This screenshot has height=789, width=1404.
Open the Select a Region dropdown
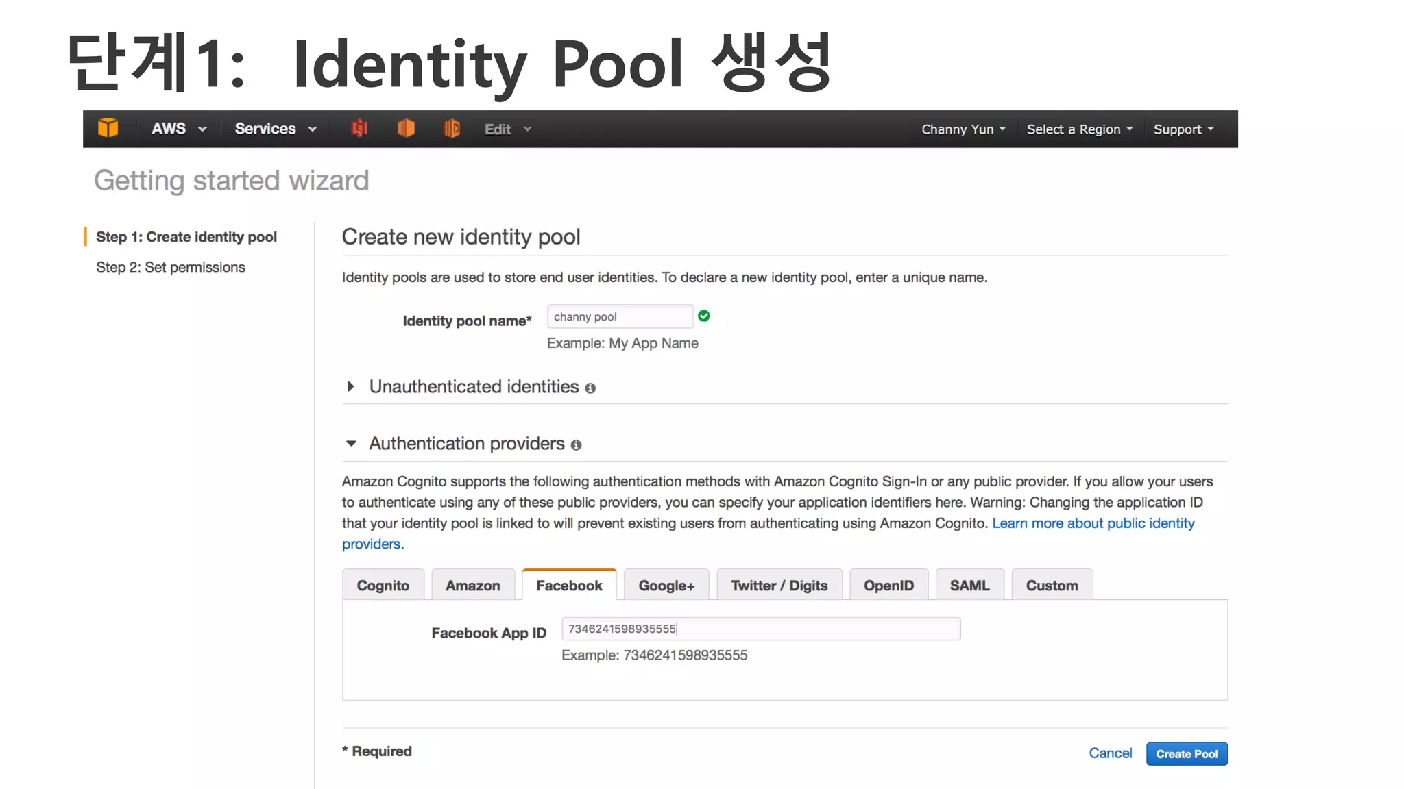pos(1080,129)
